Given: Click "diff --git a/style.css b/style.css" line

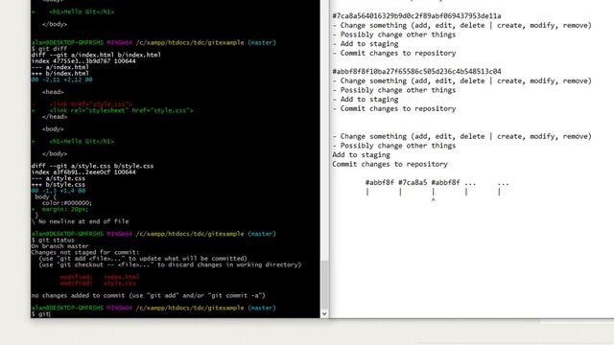Looking at the screenshot, I should click(x=92, y=166).
